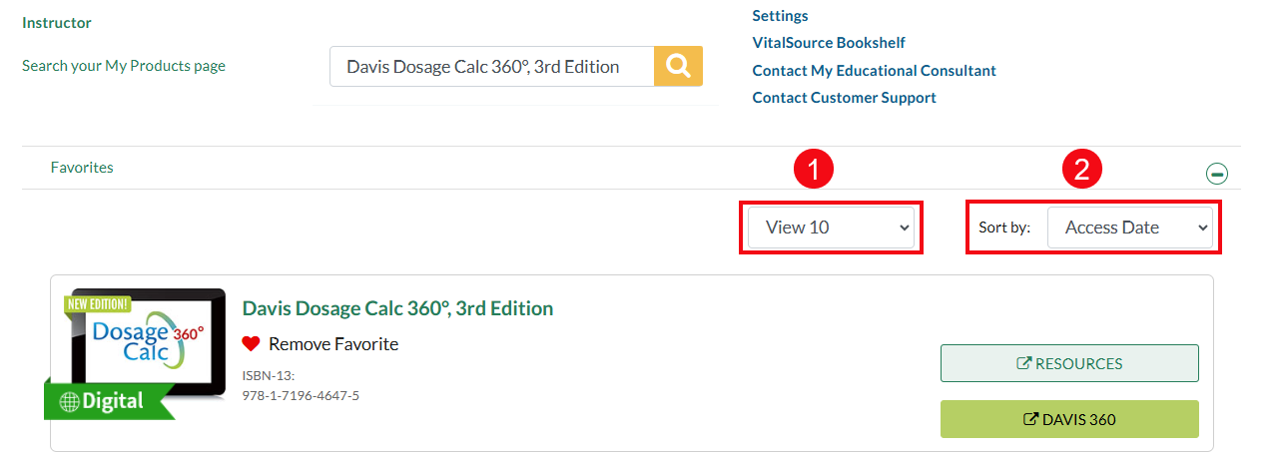Screen dimensions: 1280x460
Task: Click Contact My Educational Consultant link
Action: click(x=874, y=71)
